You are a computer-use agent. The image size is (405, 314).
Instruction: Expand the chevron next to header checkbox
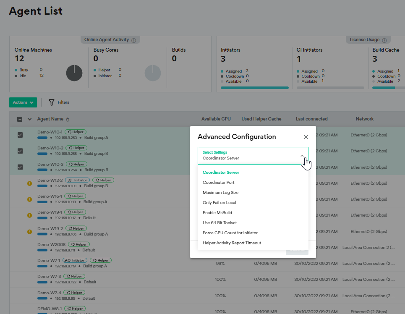click(29, 119)
